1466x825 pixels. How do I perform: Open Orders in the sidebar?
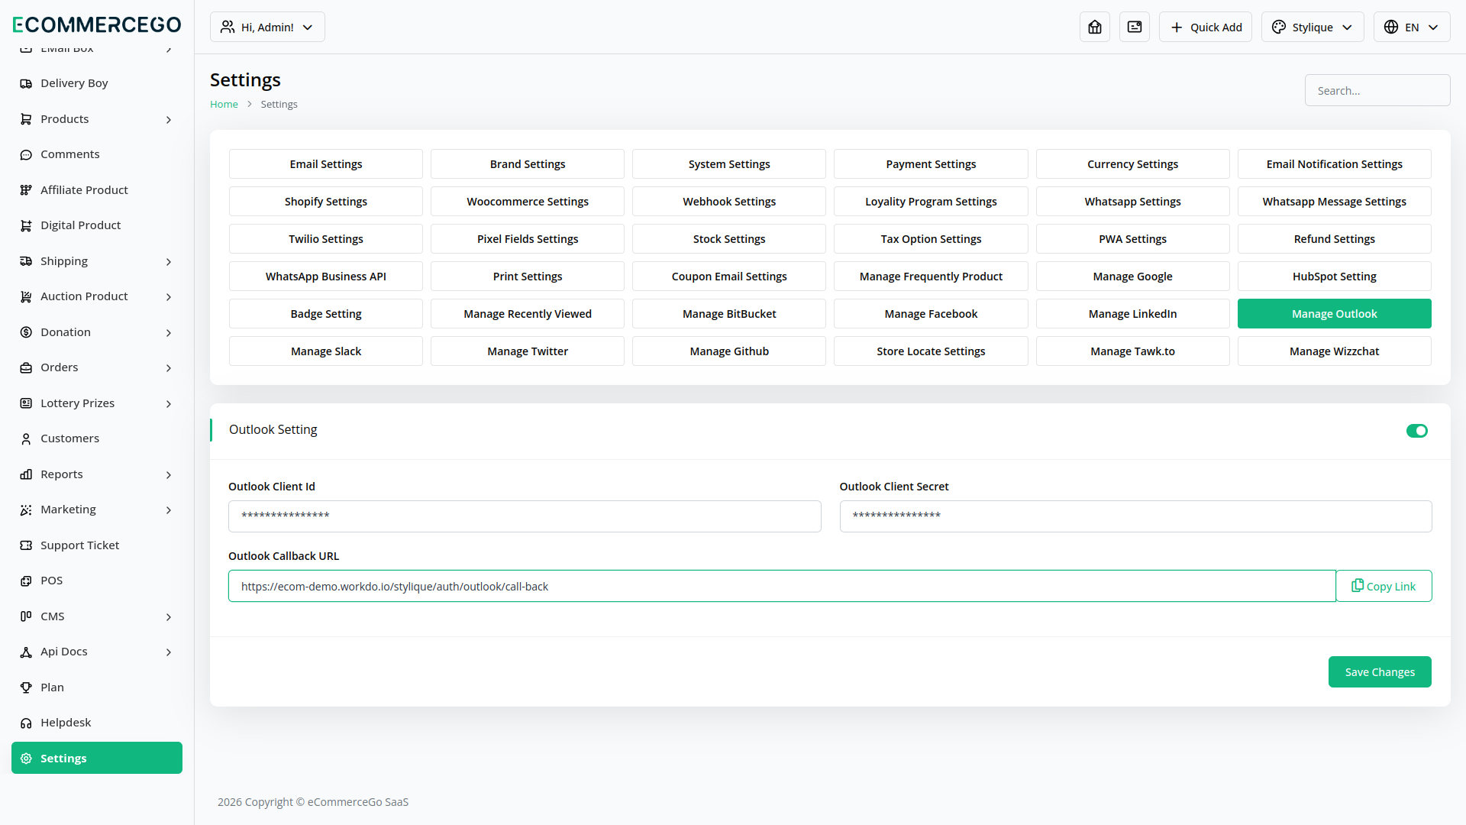click(x=97, y=367)
